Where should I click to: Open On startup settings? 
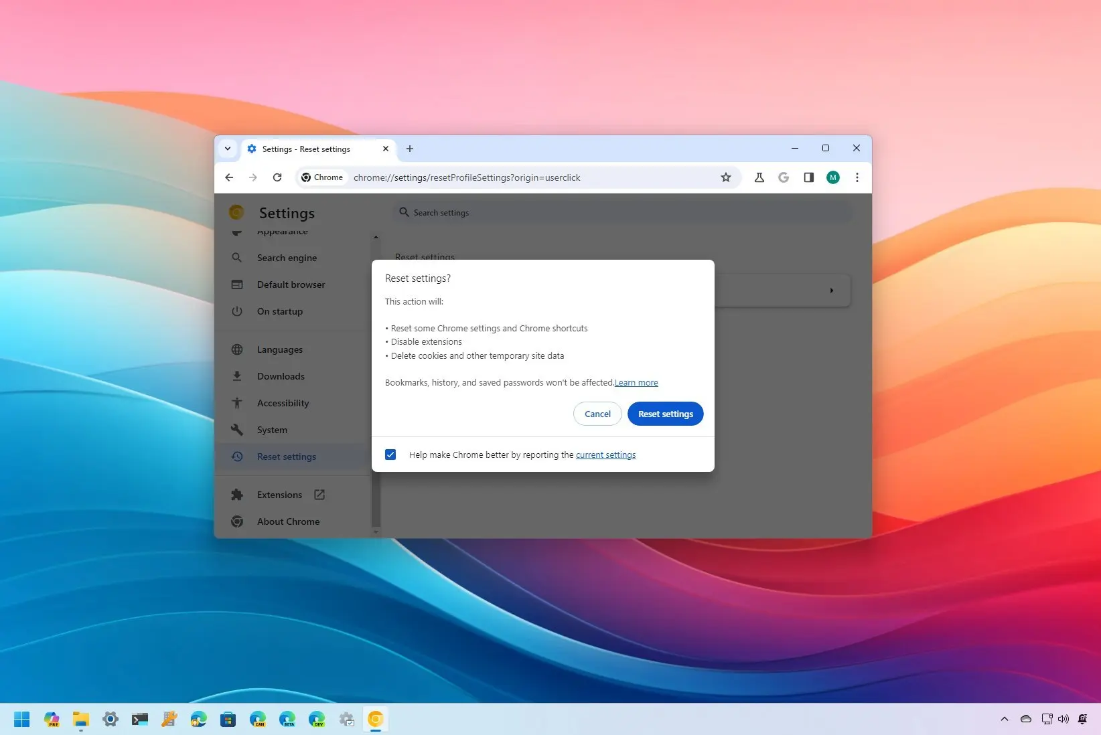click(280, 311)
